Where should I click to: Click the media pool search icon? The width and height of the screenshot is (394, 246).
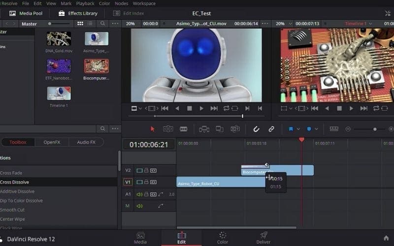coord(102,24)
